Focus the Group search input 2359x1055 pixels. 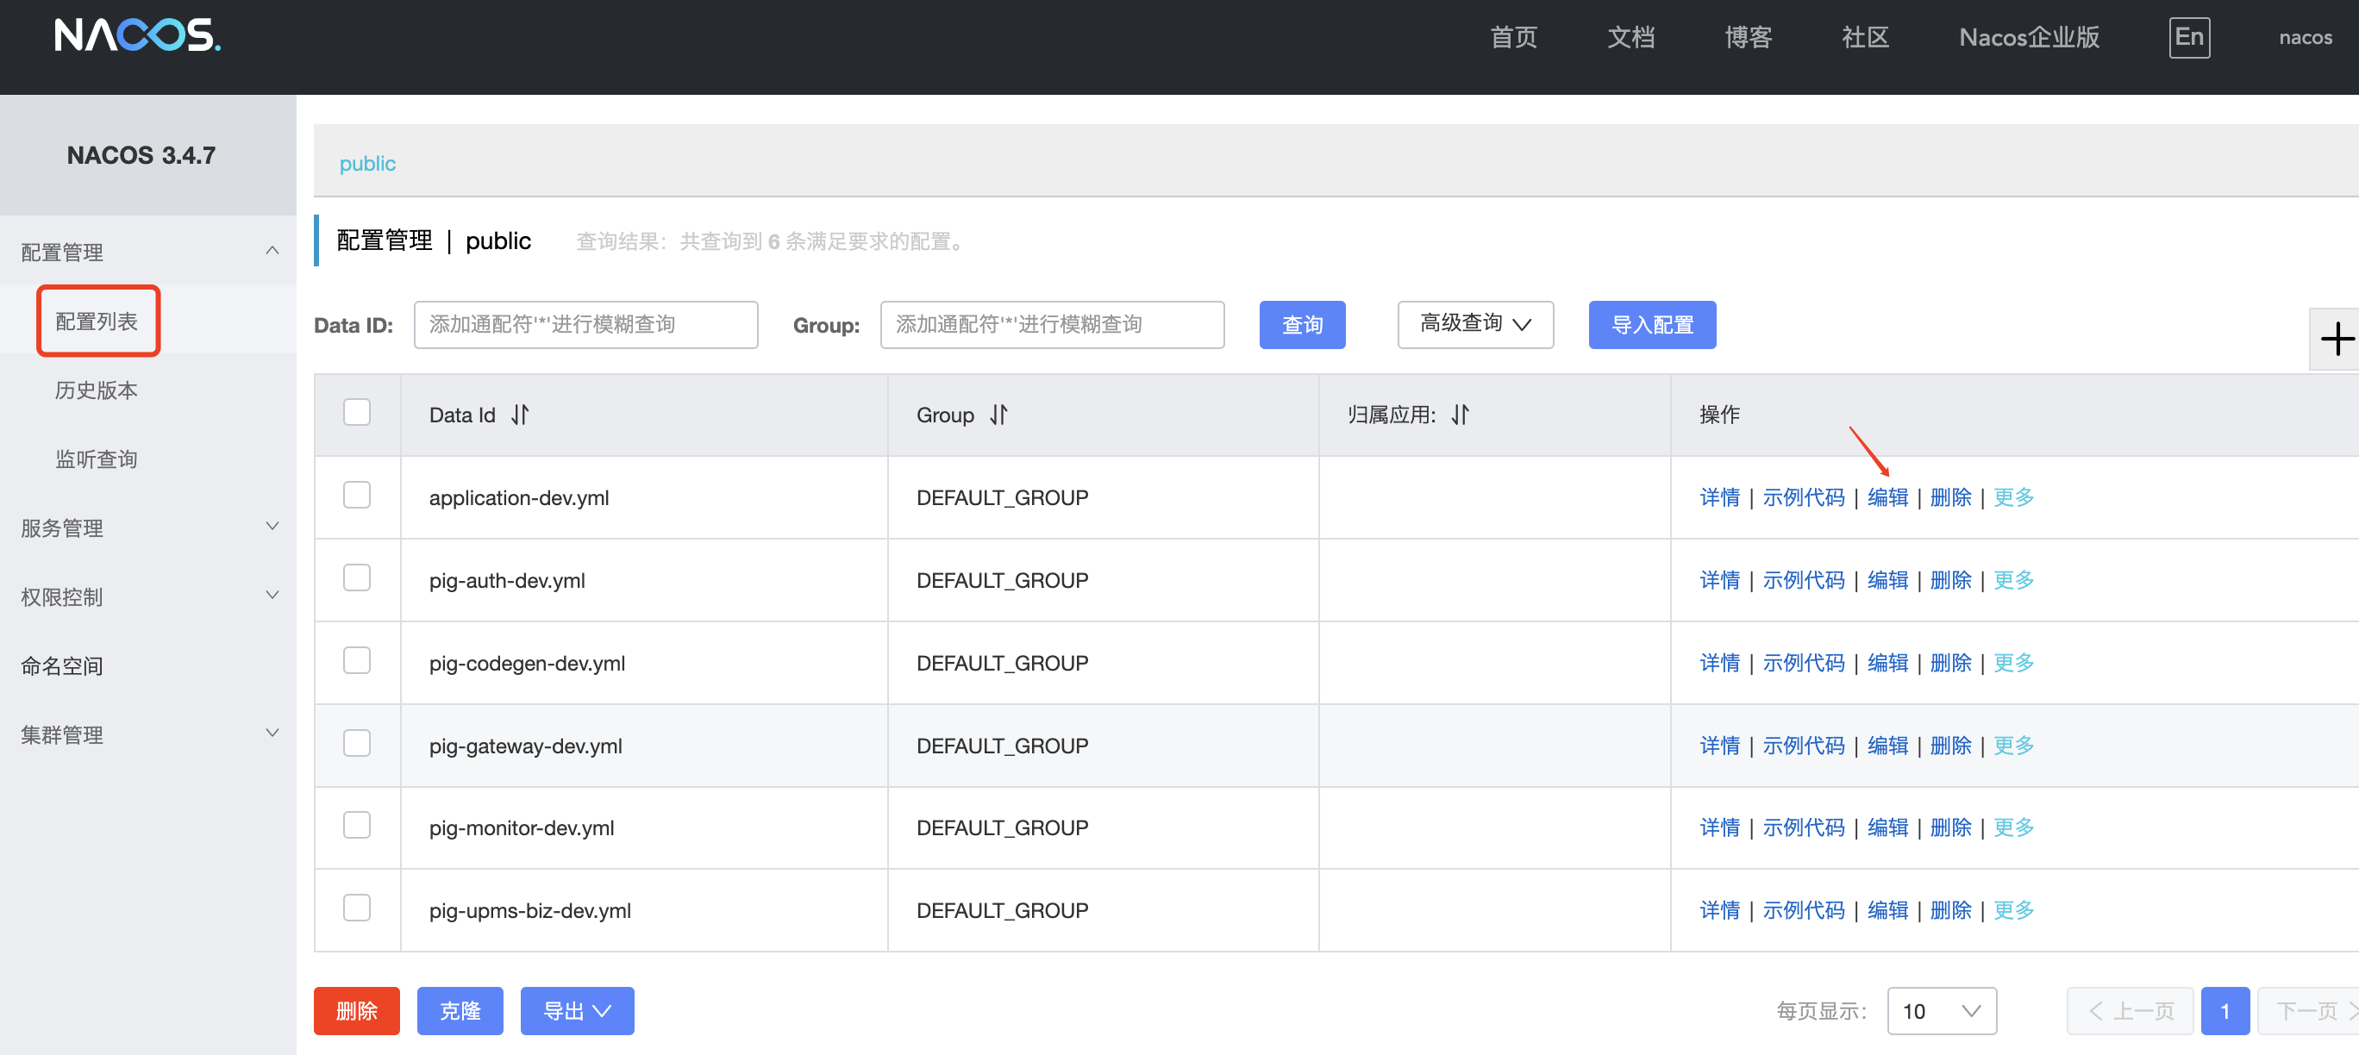click(x=1052, y=324)
